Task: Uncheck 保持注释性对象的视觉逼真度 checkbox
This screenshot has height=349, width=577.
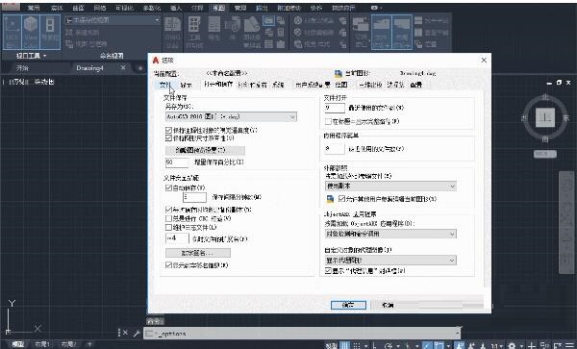Action: (x=168, y=130)
